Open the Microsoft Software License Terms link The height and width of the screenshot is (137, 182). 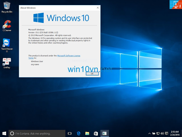pos(69,56)
